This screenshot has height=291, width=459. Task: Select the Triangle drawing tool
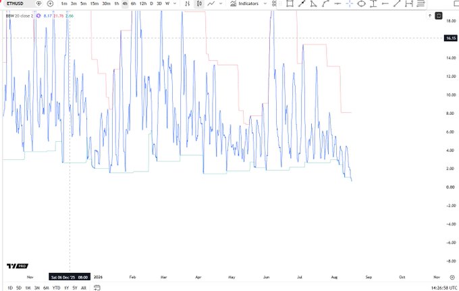pos(313,3)
